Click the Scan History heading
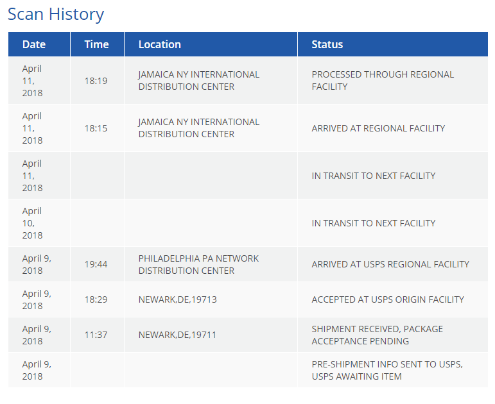 click(56, 14)
